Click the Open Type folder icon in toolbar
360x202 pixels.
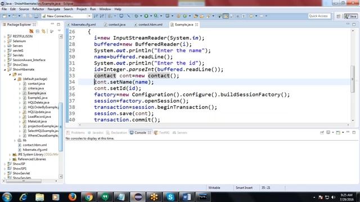click(x=196, y=16)
